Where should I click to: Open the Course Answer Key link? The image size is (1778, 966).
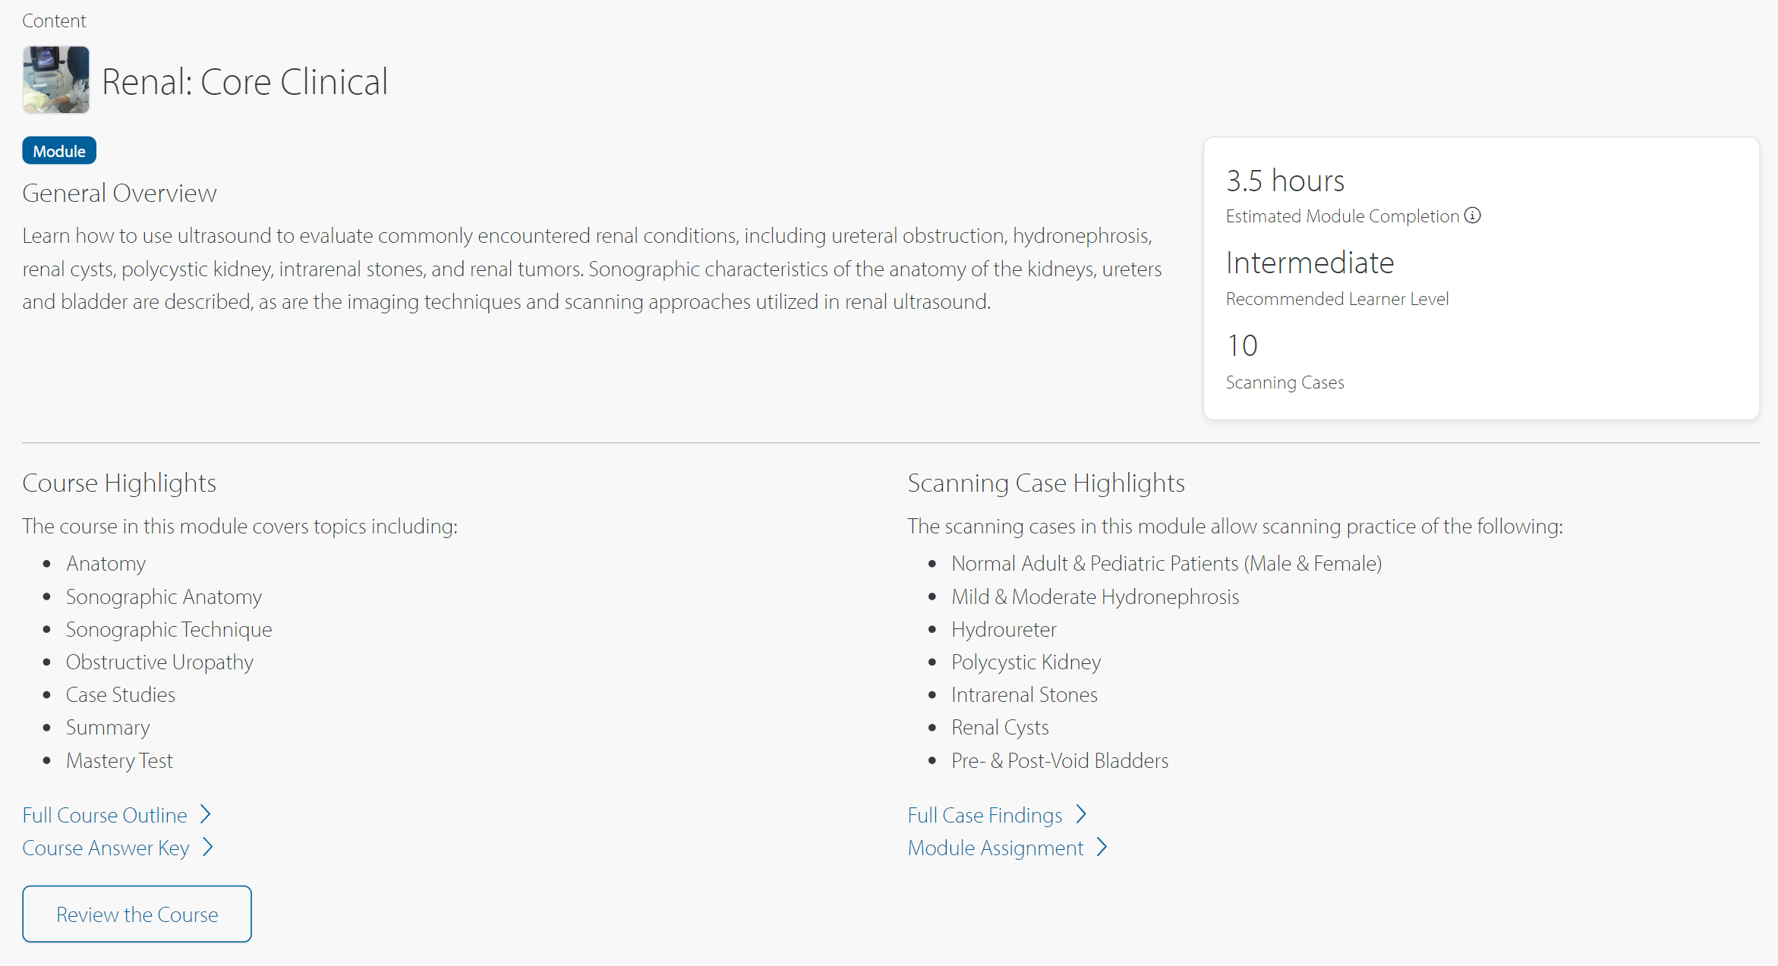click(106, 848)
